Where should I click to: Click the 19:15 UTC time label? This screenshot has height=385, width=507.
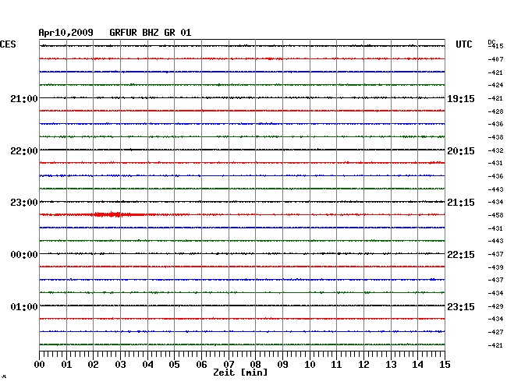click(x=461, y=99)
